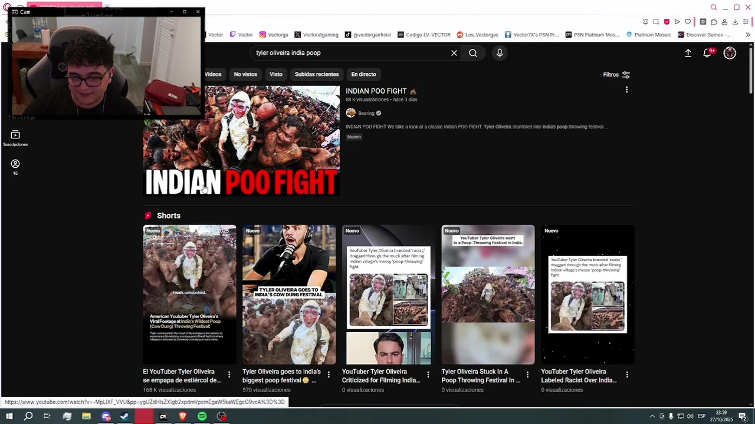755x424 pixels.
Task: Select the En directo chip
Action: tap(363, 74)
